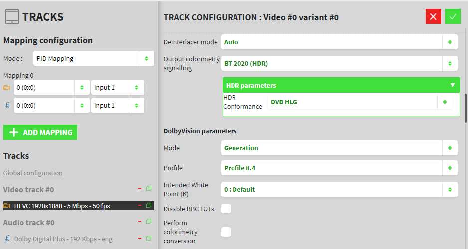468x249 pixels.
Task: Click the ADD MAPPING button
Action: [40, 132]
